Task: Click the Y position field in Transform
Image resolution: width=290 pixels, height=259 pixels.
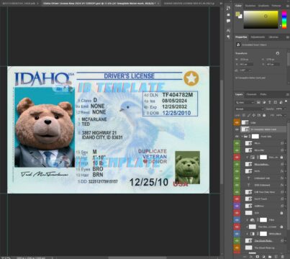Action: [x=273, y=64]
